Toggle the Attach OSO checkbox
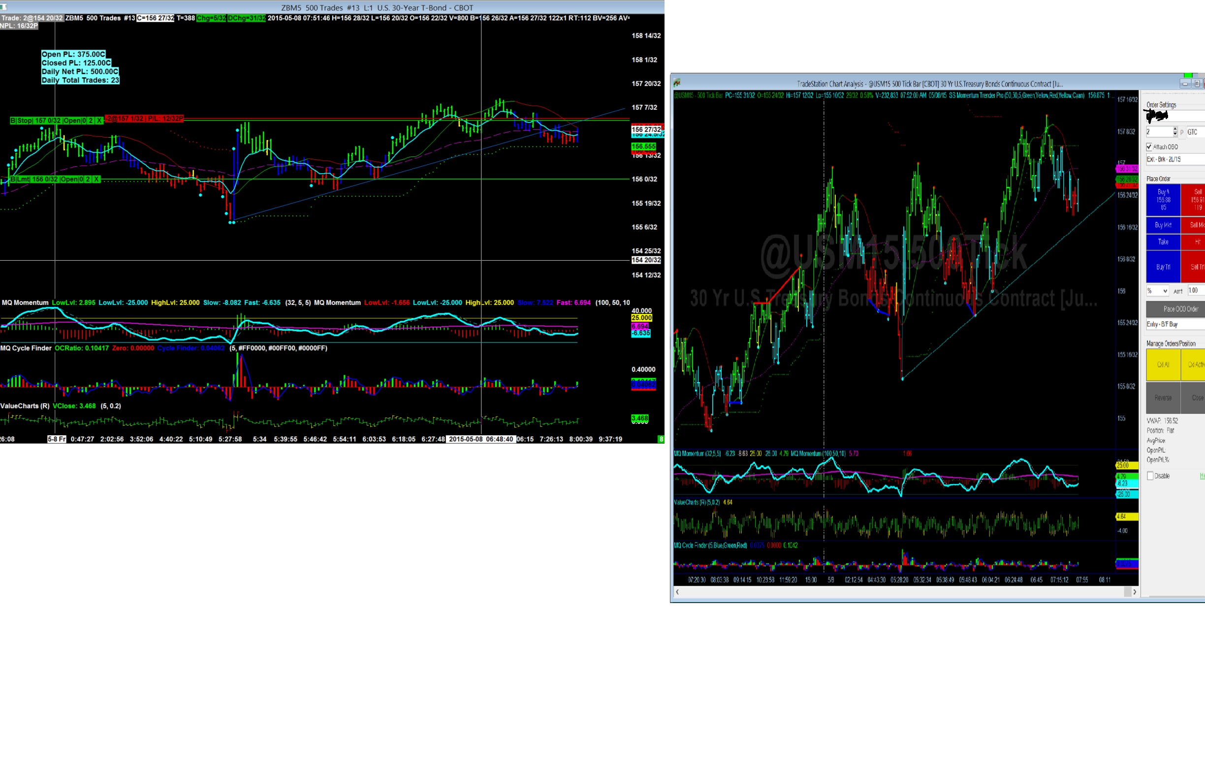The height and width of the screenshot is (757, 1205). coord(1149,147)
